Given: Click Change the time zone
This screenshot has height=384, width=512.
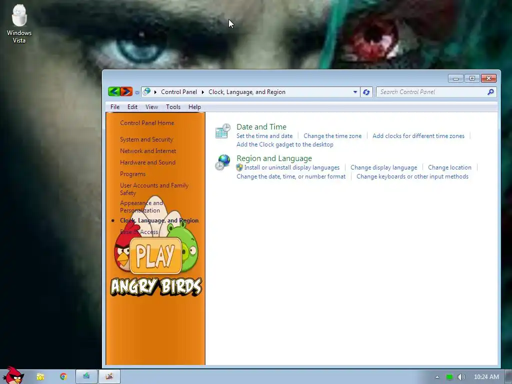Looking at the screenshot, I should click(x=332, y=136).
